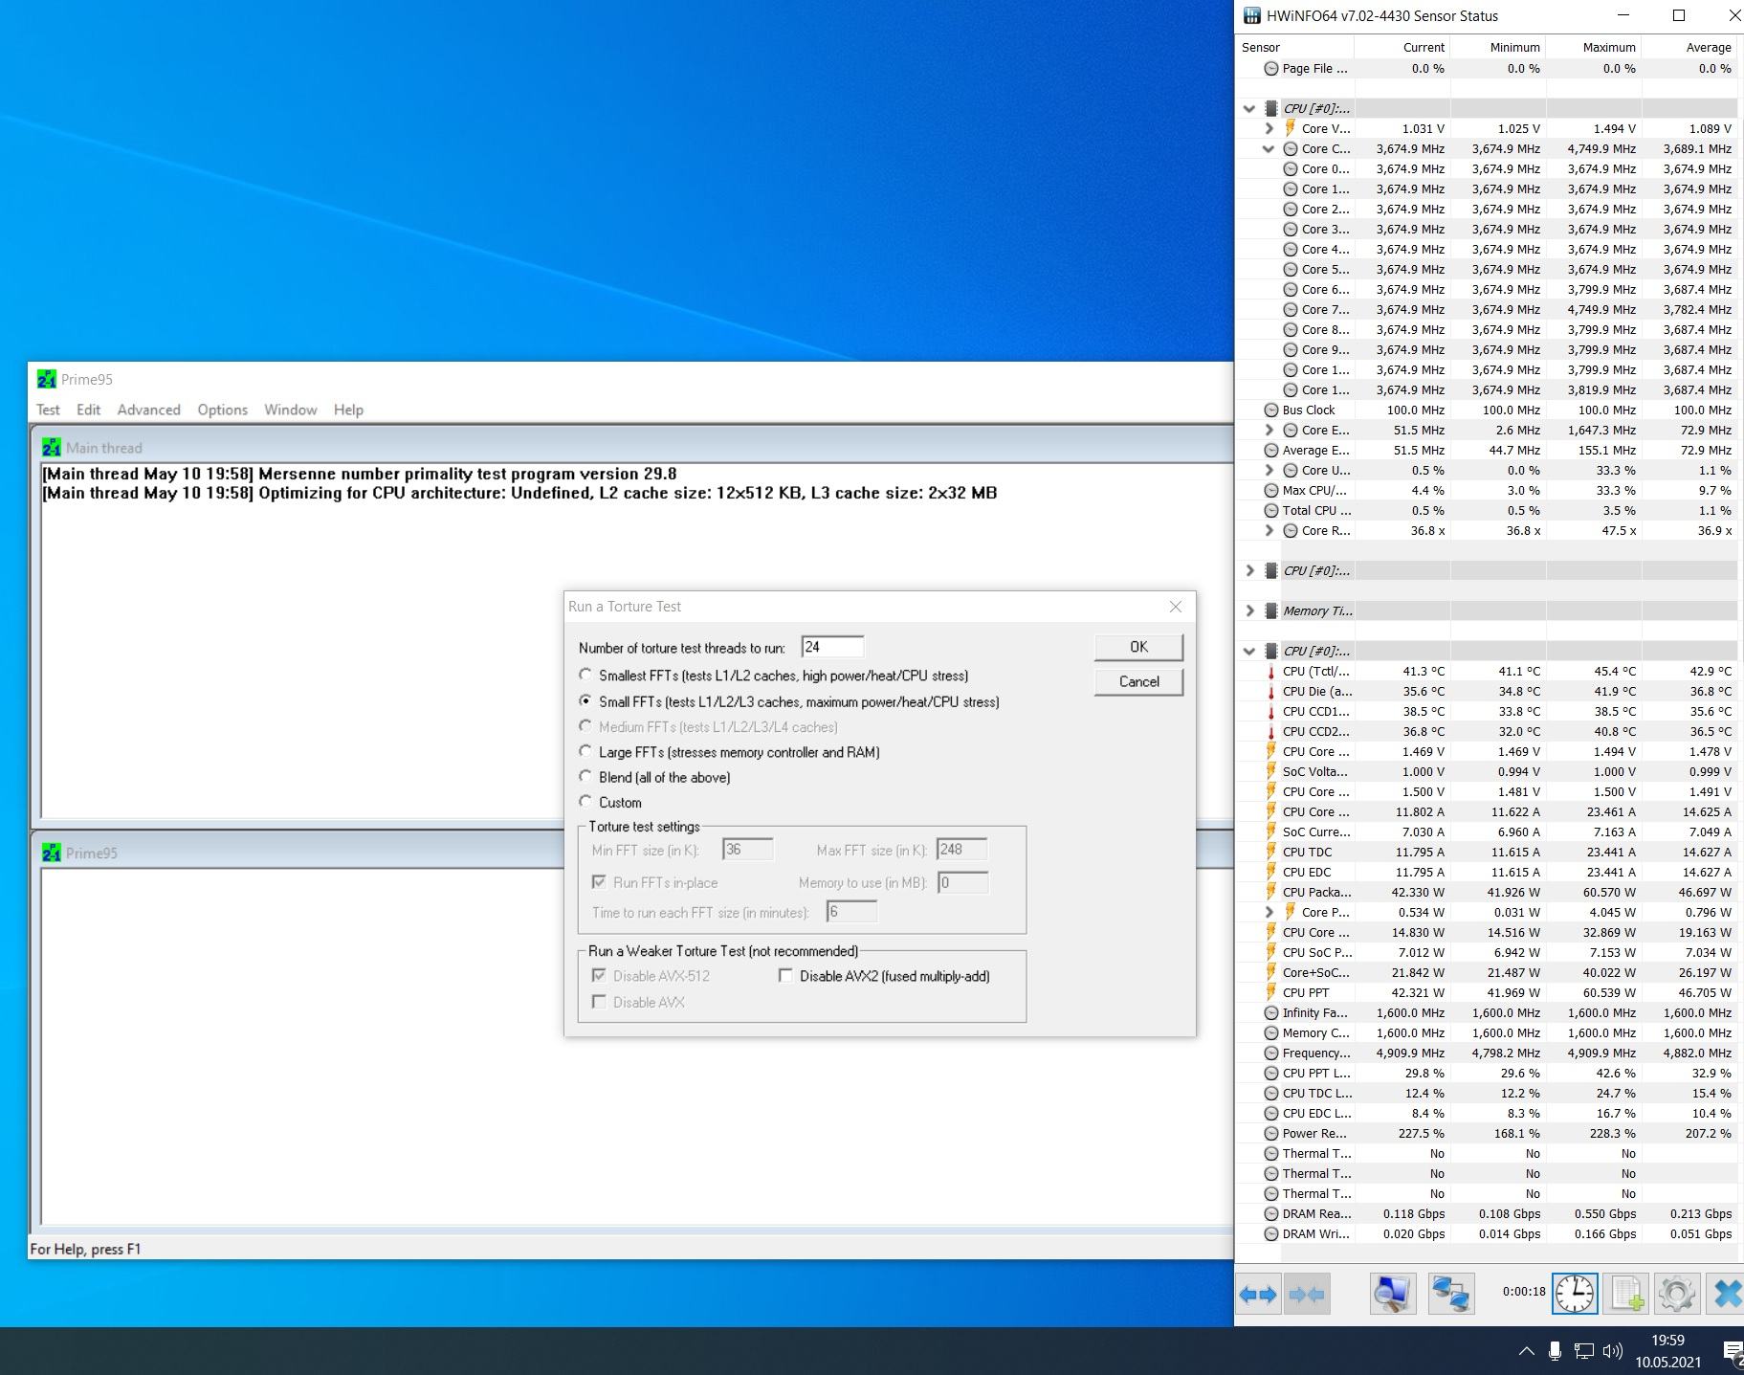Click CPU (Tctl/...) thermometer icon
Viewport: 1744px width, 1375px height.
tap(1271, 672)
